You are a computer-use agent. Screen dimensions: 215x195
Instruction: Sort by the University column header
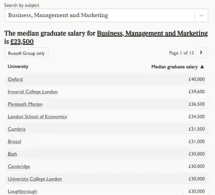point(18,67)
